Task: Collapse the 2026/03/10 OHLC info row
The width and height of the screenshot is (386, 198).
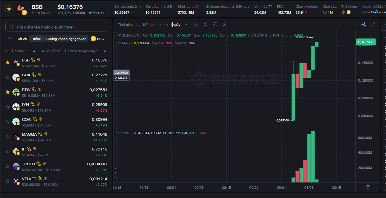Action: [x=119, y=35]
